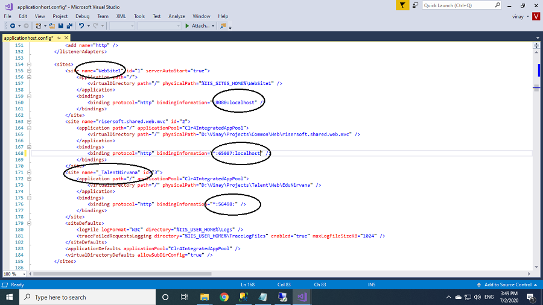Image resolution: width=543 pixels, height=305 pixels.
Task: Collapse the WebSite1 site node at line 155
Action: pyautogui.click(x=29, y=71)
